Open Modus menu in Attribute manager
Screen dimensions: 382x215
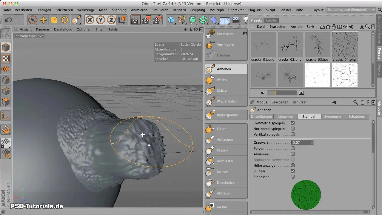pyautogui.click(x=262, y=102)
